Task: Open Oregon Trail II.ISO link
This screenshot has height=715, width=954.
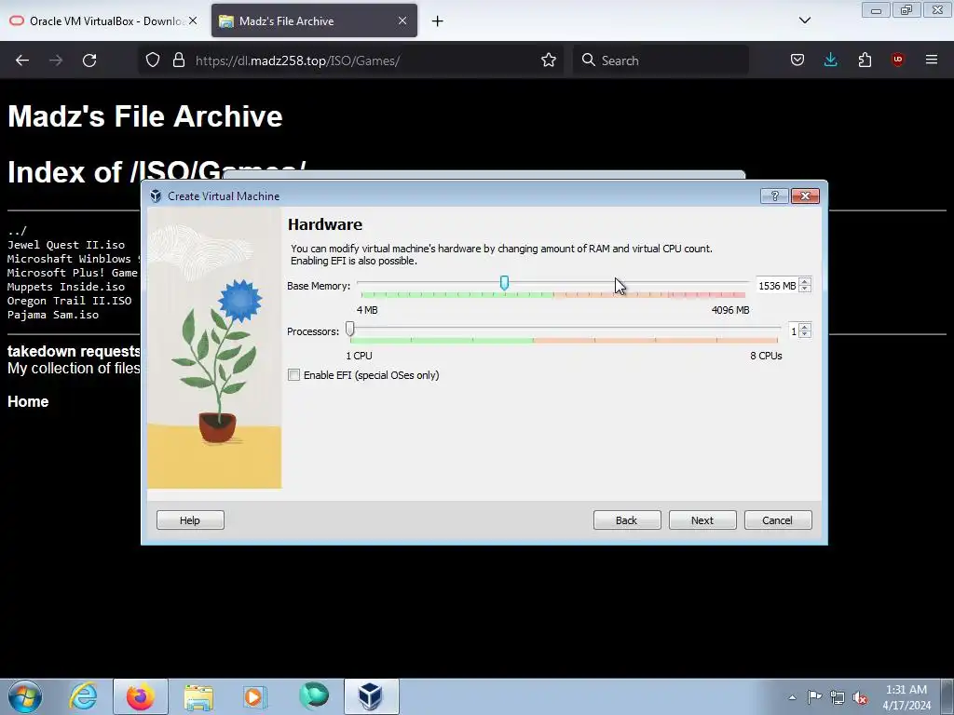Action: [69, 301]
